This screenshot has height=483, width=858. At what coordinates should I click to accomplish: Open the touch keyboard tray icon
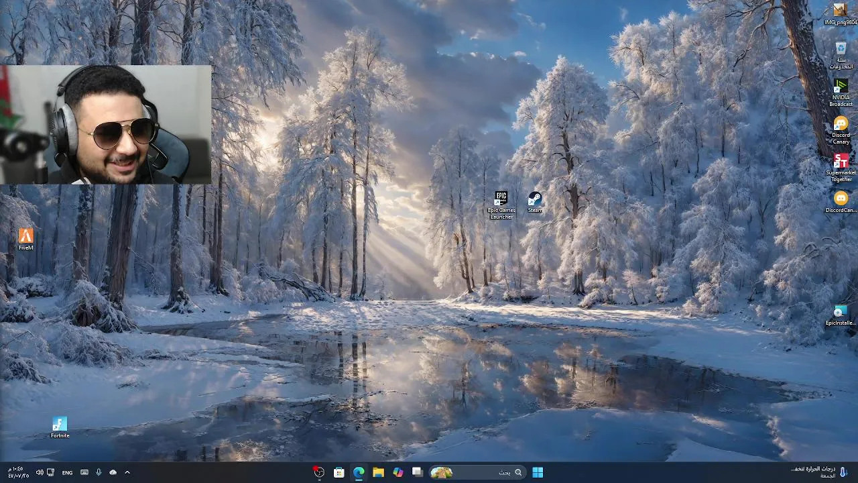84,472
